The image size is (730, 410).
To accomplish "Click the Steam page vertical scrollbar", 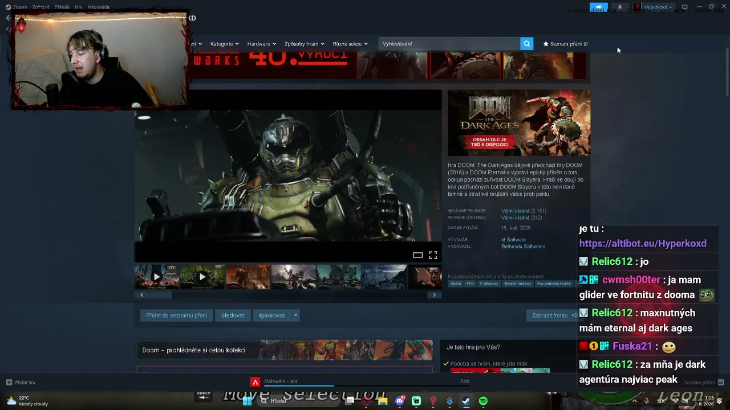I will 727,73.
